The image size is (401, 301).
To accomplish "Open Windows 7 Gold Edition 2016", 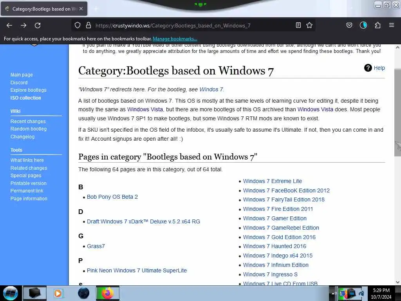I will (279, 237).
